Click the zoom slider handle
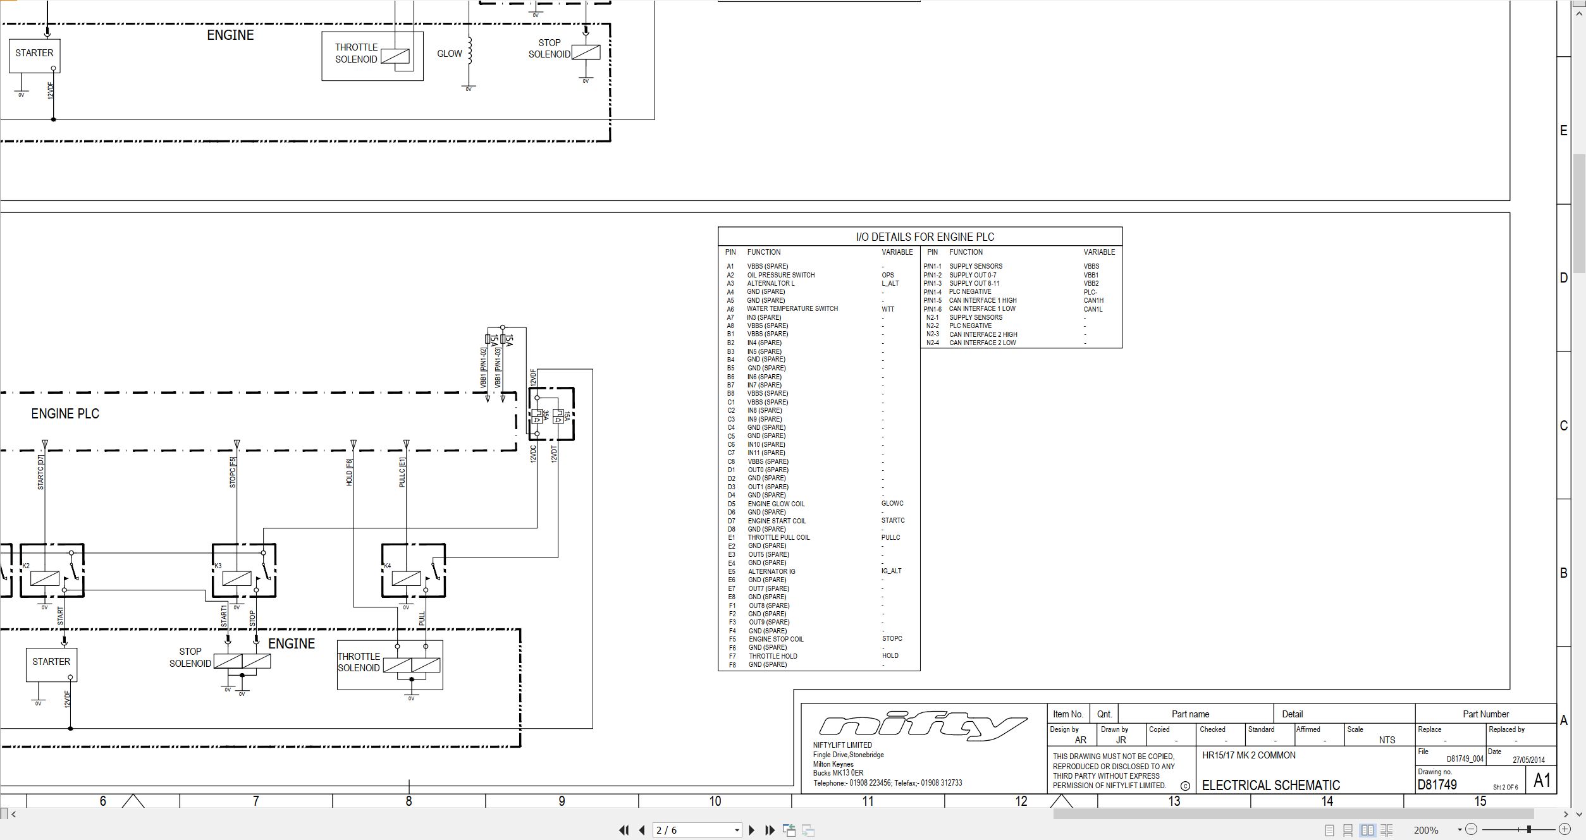The height and width of the screenshot is (840, 1586). pos(1529,829)
